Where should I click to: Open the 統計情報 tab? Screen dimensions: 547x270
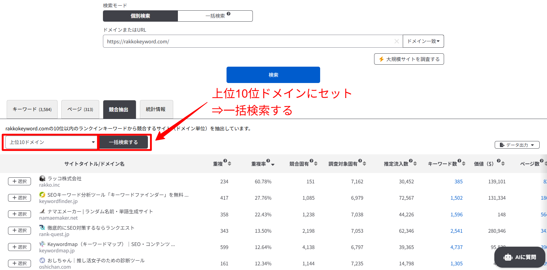point(156,109)
